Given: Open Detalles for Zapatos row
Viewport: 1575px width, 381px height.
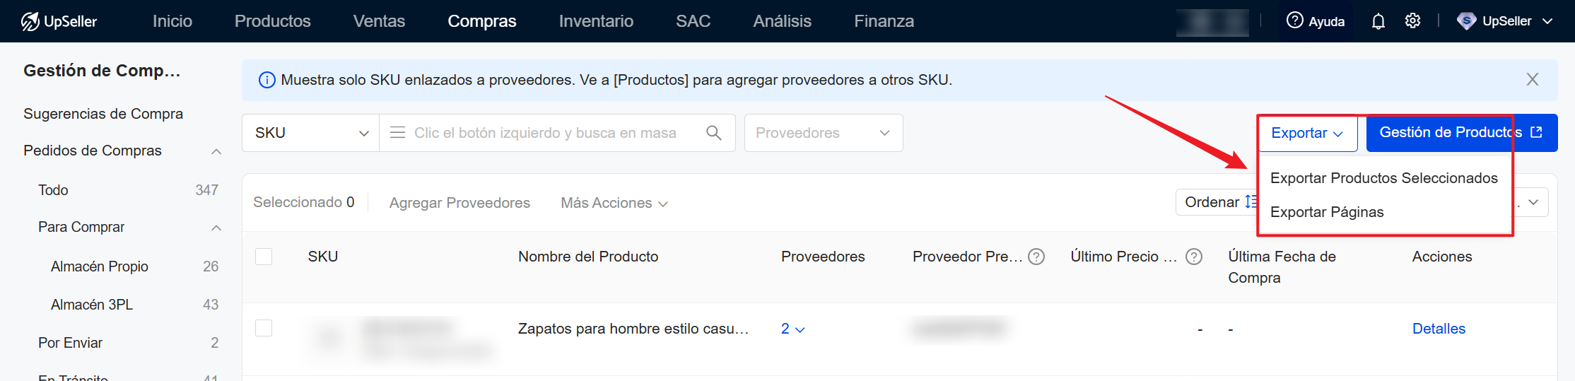Looking at the screenshot, I should click(x=1439, y=329).
